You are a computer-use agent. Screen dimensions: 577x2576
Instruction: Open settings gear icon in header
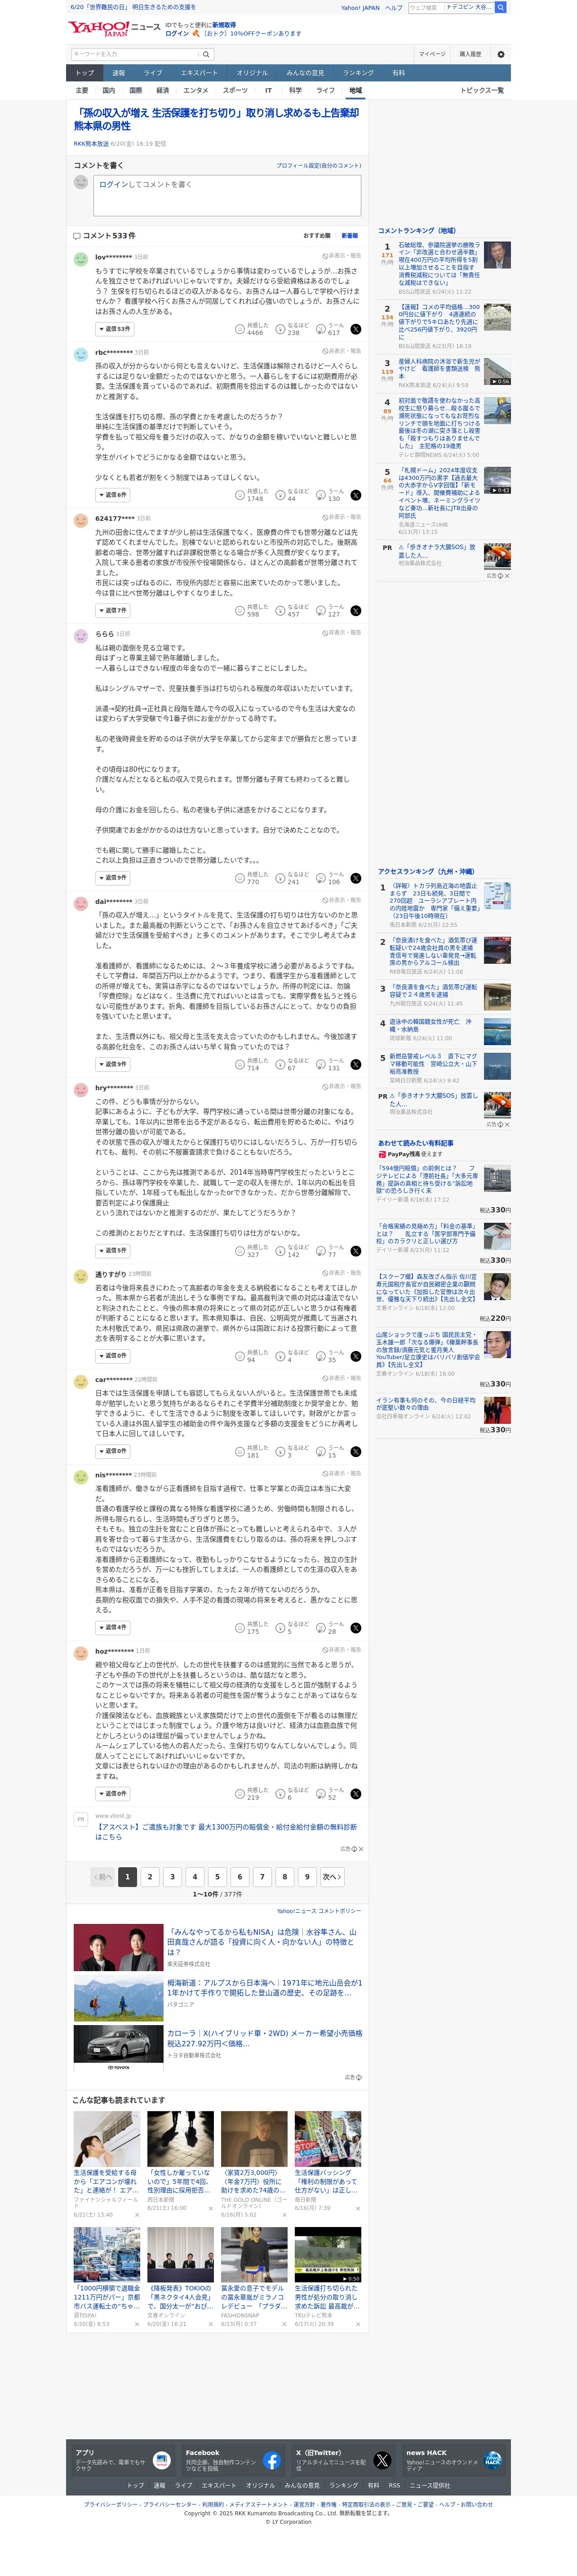coord(501,54)
